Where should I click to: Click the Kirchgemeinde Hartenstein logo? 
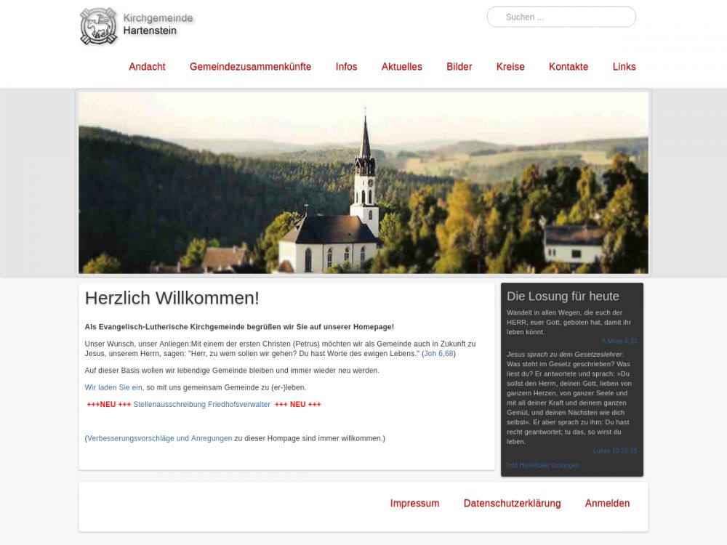point(136,25)
